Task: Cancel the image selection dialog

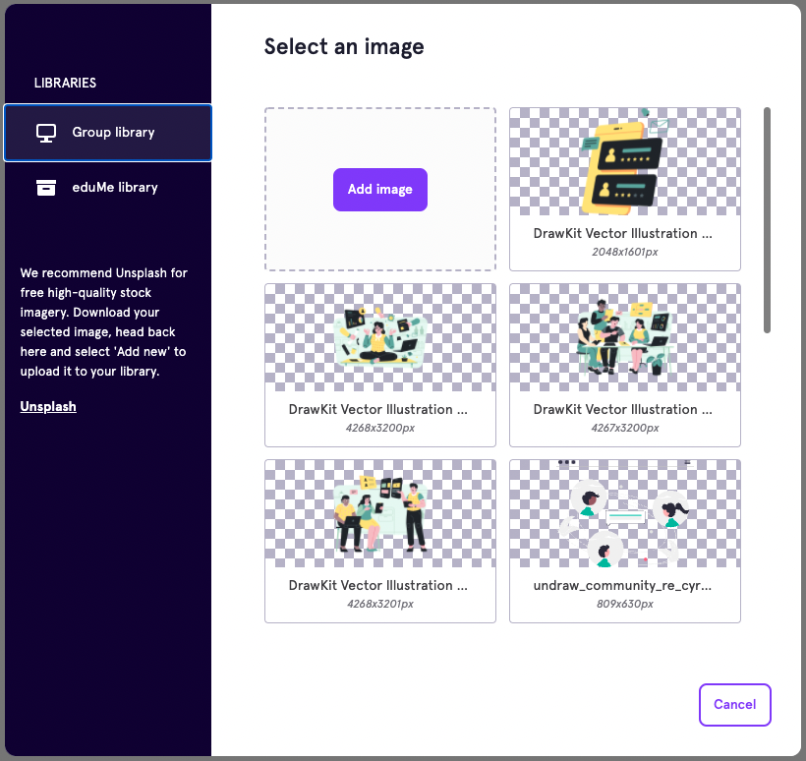Action: pyautogui.click(x=734, y=704)
